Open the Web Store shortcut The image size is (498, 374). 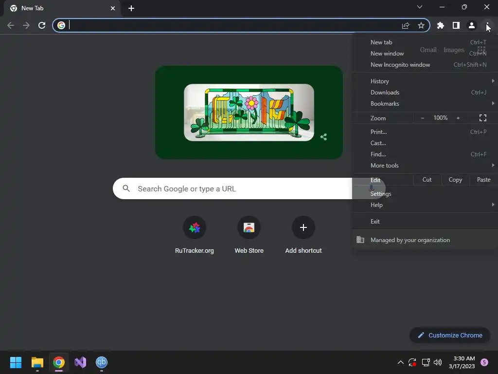click(x=249, y=235)
